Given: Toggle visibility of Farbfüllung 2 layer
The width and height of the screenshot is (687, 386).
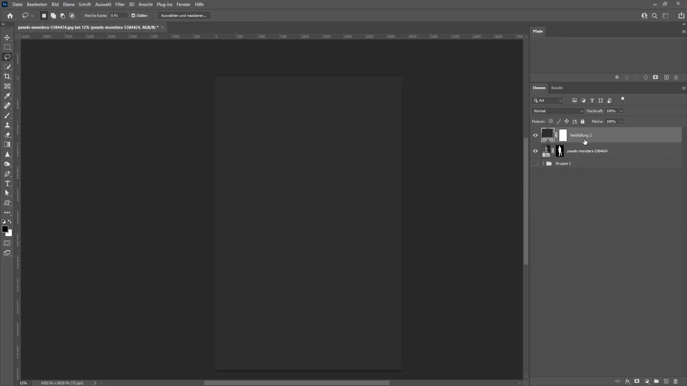Looking at the screenshot, I should (x=535, y=135).
